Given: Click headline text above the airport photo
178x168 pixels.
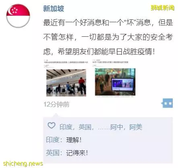Looking at the screenshot, I should (66, 62).
